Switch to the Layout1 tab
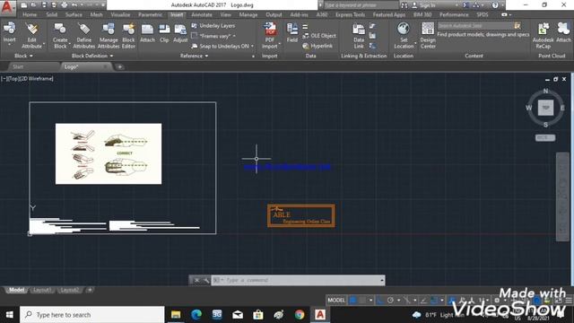This screenshot has width=574, height=323. click(x=42, y=290)
